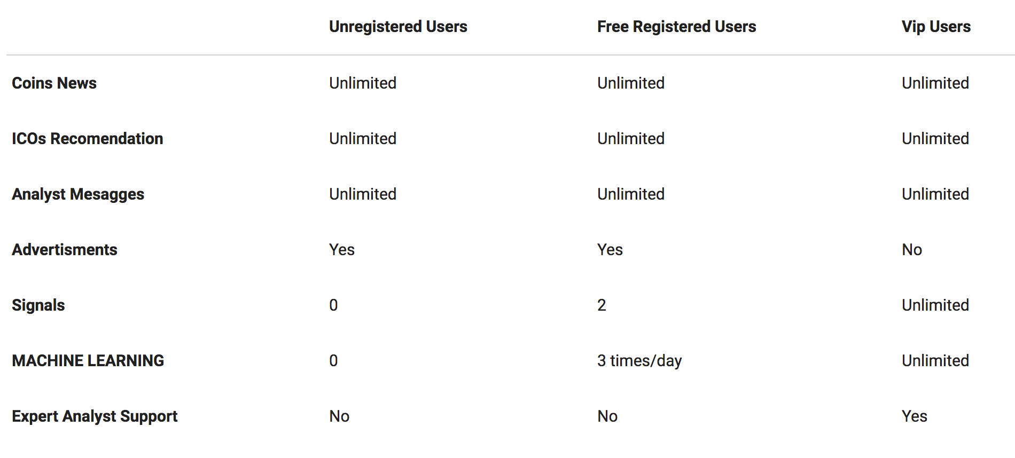1015x458 pixels.
Task: Click Unregistered Users 0 value for Machine Learning
Action: [333, 361]
